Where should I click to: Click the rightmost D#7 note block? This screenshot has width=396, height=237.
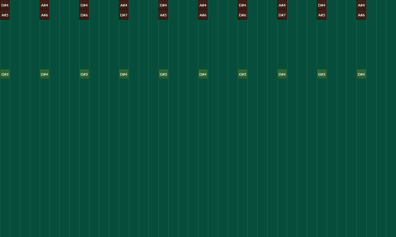282,15
